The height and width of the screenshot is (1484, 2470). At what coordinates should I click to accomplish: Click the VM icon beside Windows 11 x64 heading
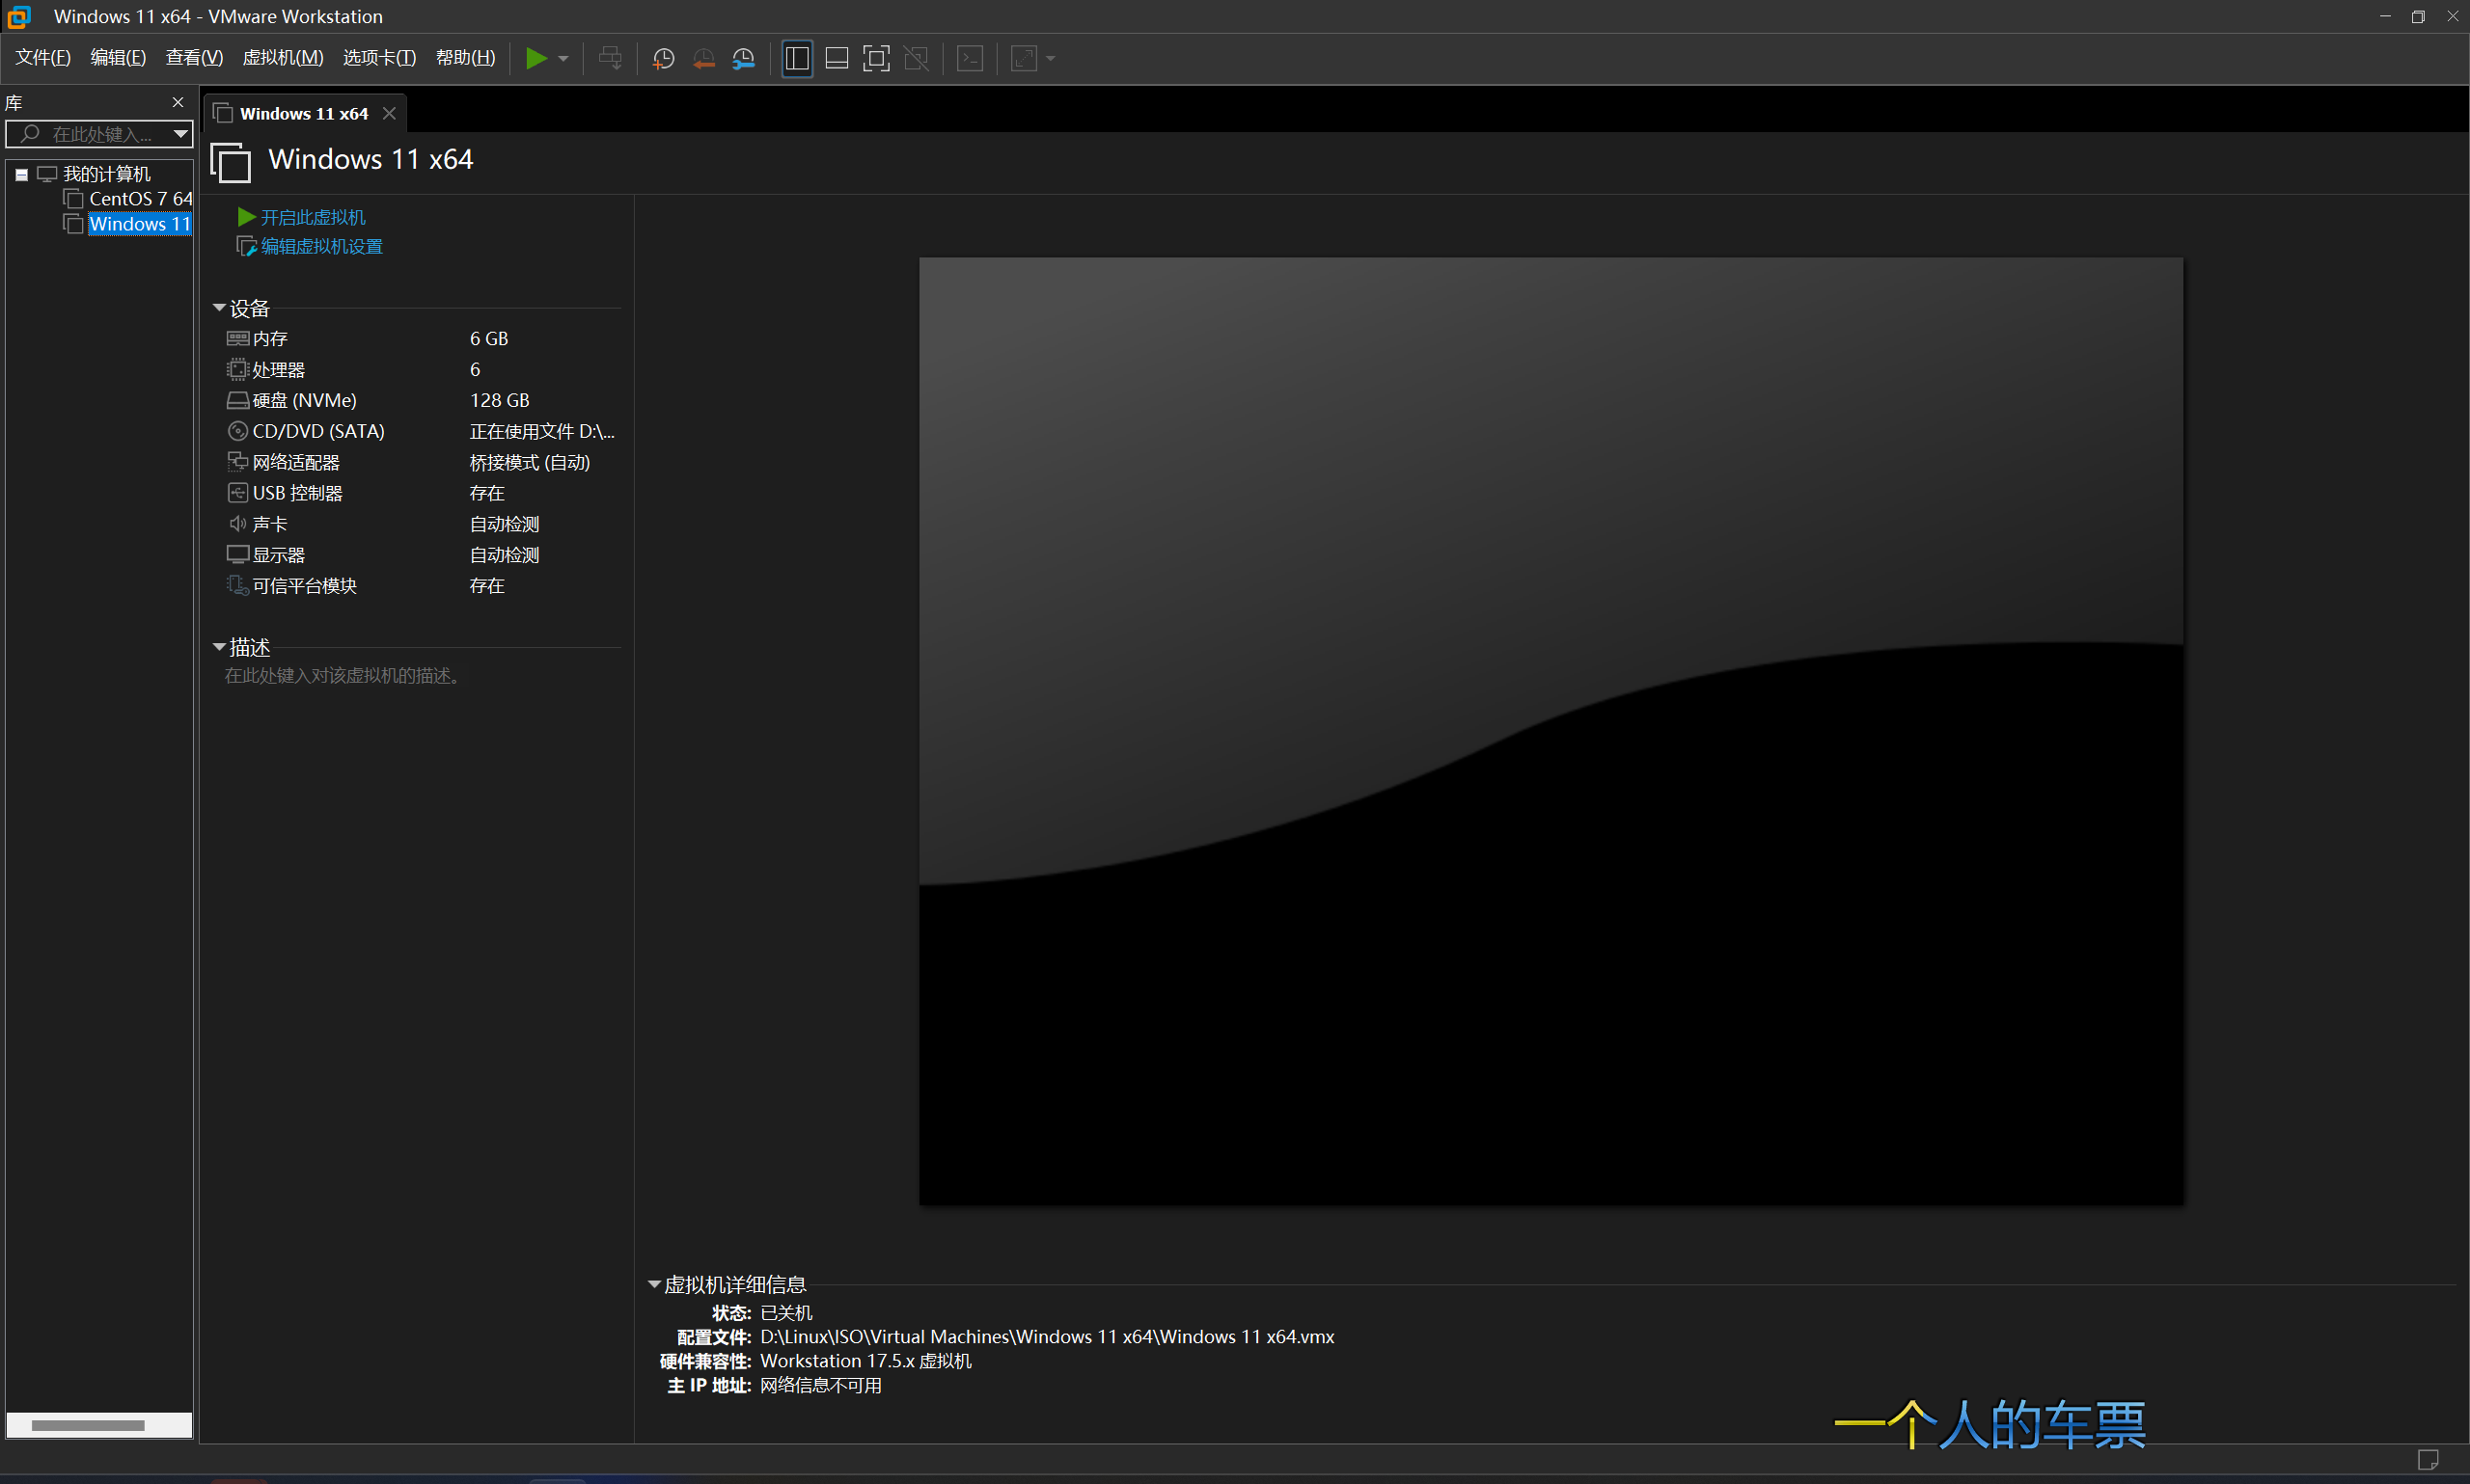click(x=232, y=162)
